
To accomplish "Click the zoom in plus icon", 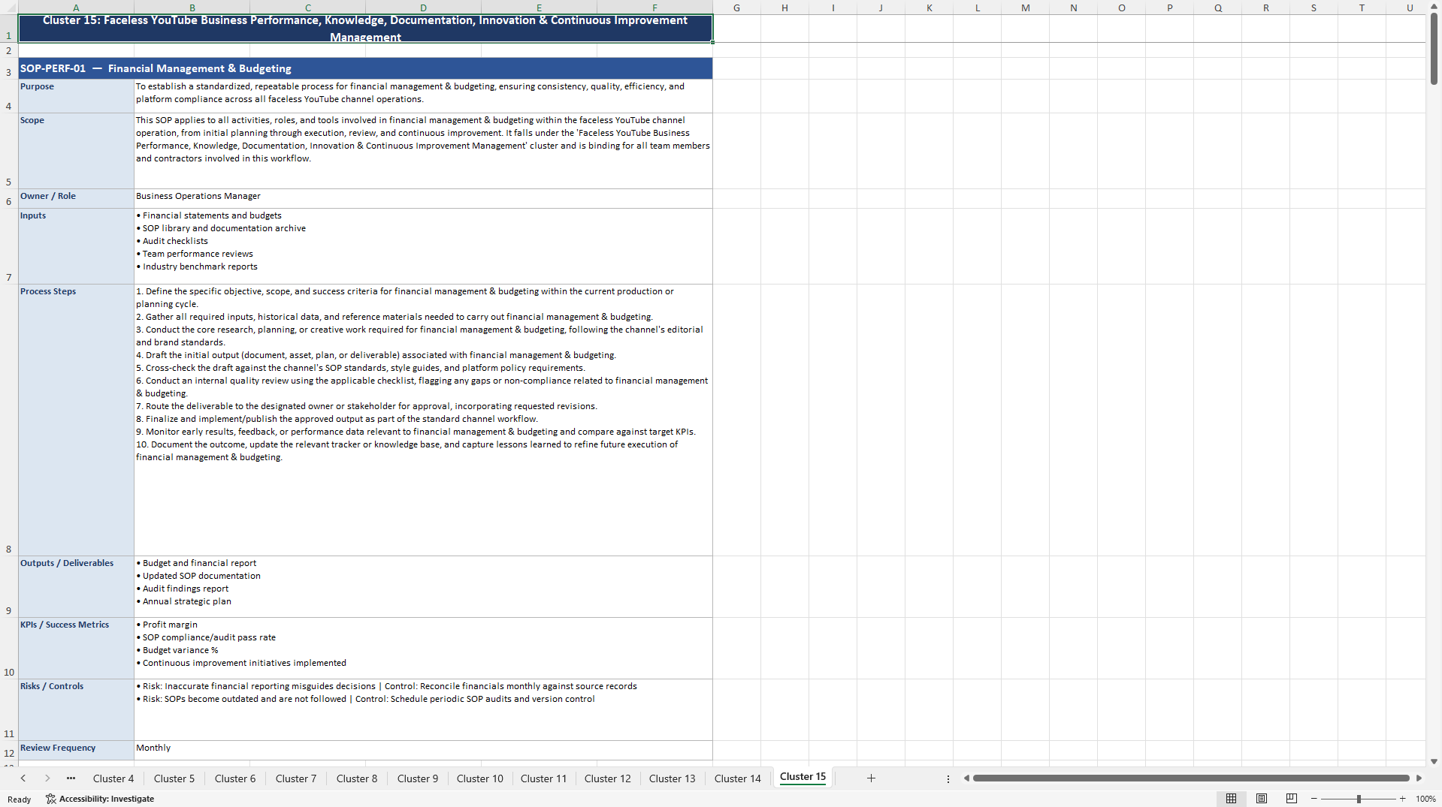I will click(x=1402, y=799).
